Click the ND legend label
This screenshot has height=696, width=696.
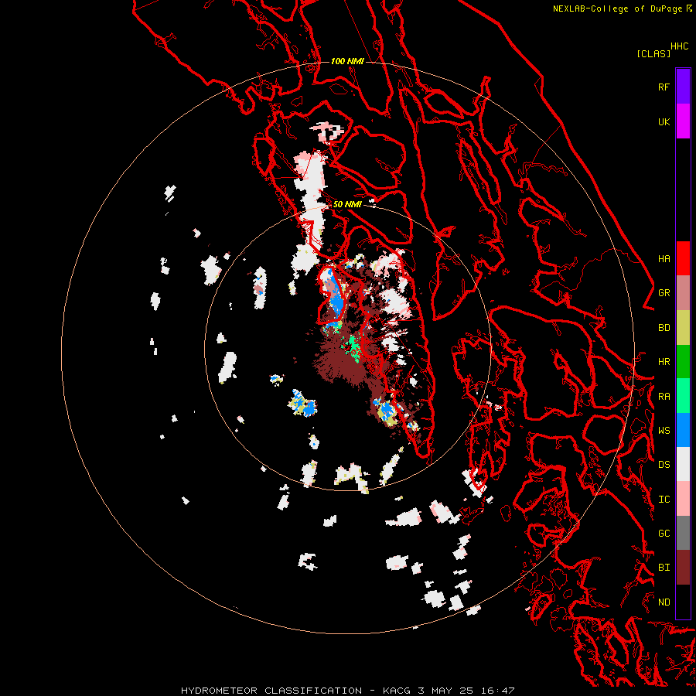(664, 602)
